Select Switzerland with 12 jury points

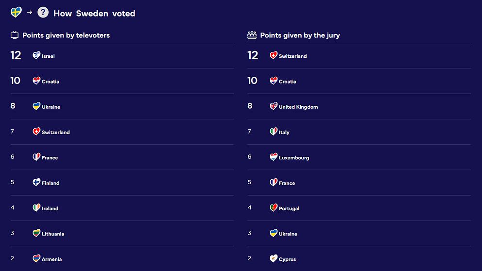point(359,56)
